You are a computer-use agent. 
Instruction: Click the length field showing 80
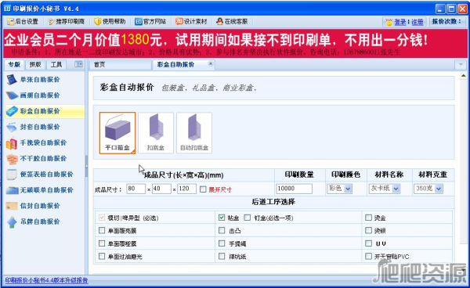click(x=136, y=189)
